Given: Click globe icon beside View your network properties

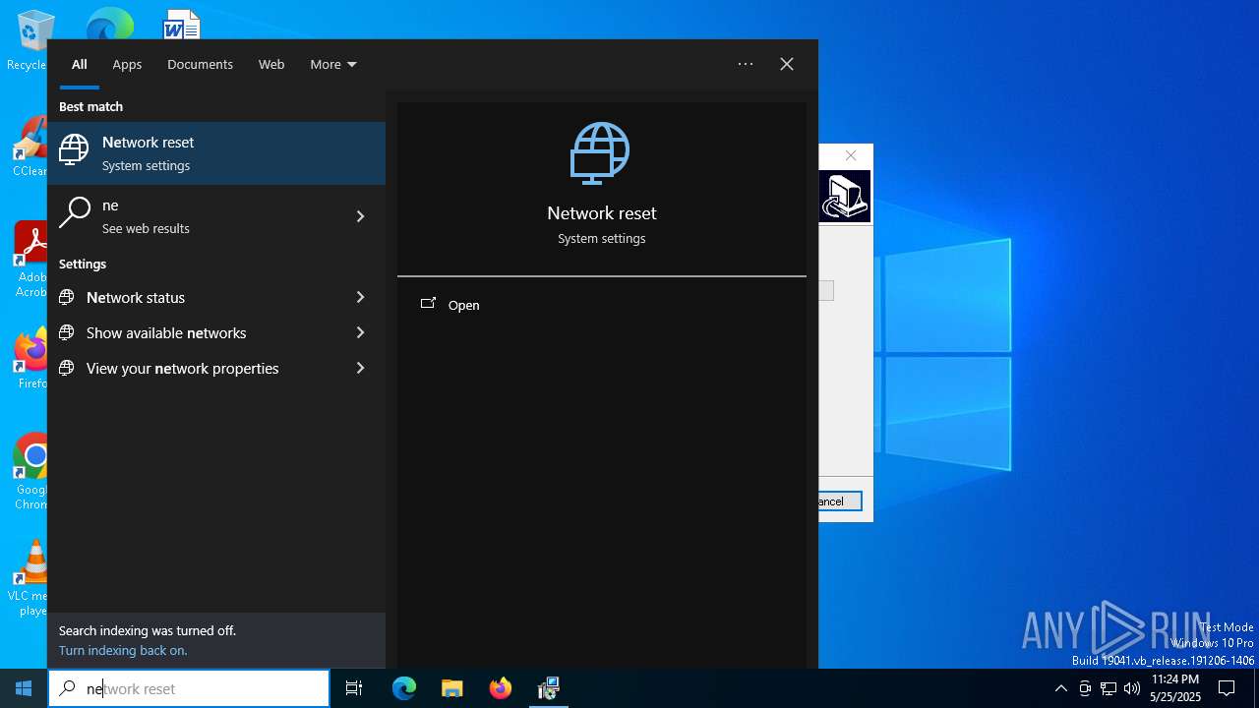Looking at the screenshot, I should pos(67,368).
